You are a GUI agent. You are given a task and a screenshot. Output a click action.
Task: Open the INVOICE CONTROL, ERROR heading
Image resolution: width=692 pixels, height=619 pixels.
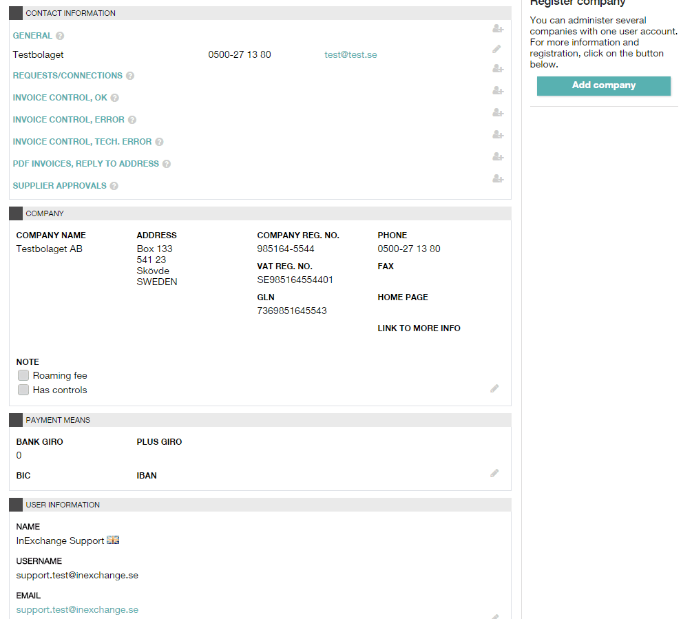point(68,120)
